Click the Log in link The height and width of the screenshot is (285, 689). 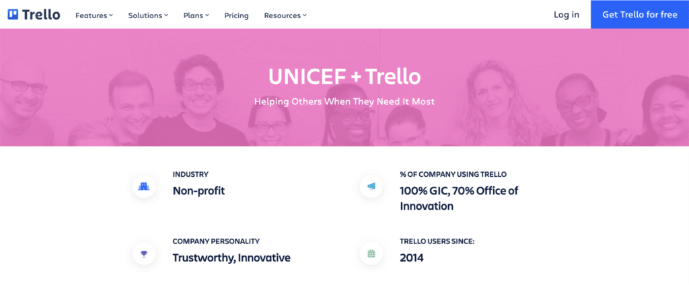[x=566, y=15]
